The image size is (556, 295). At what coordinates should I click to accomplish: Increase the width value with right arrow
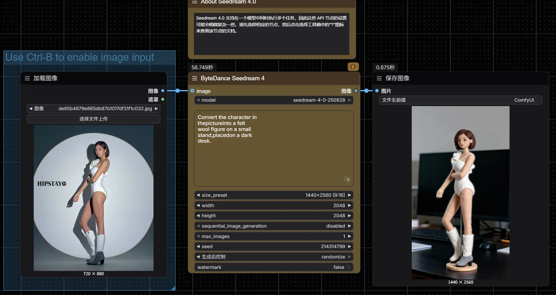pyautogui.click(x=350, y=206)
